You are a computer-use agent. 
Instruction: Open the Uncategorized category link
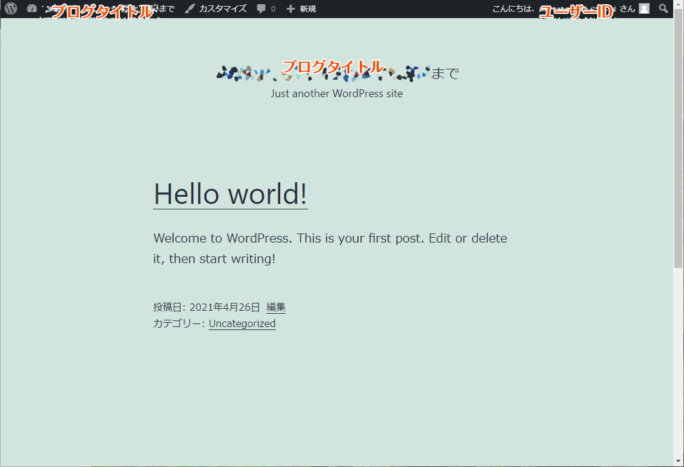[242, 323]
